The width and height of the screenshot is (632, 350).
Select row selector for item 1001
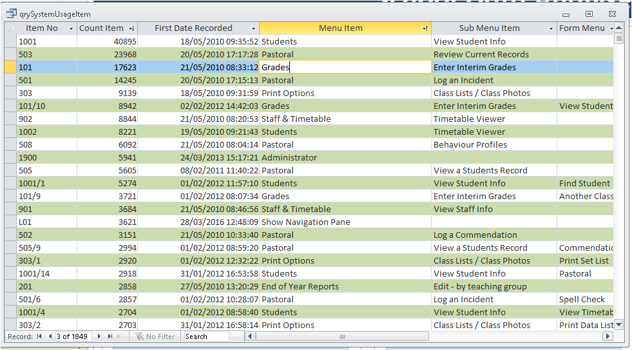tap(10, 41)
